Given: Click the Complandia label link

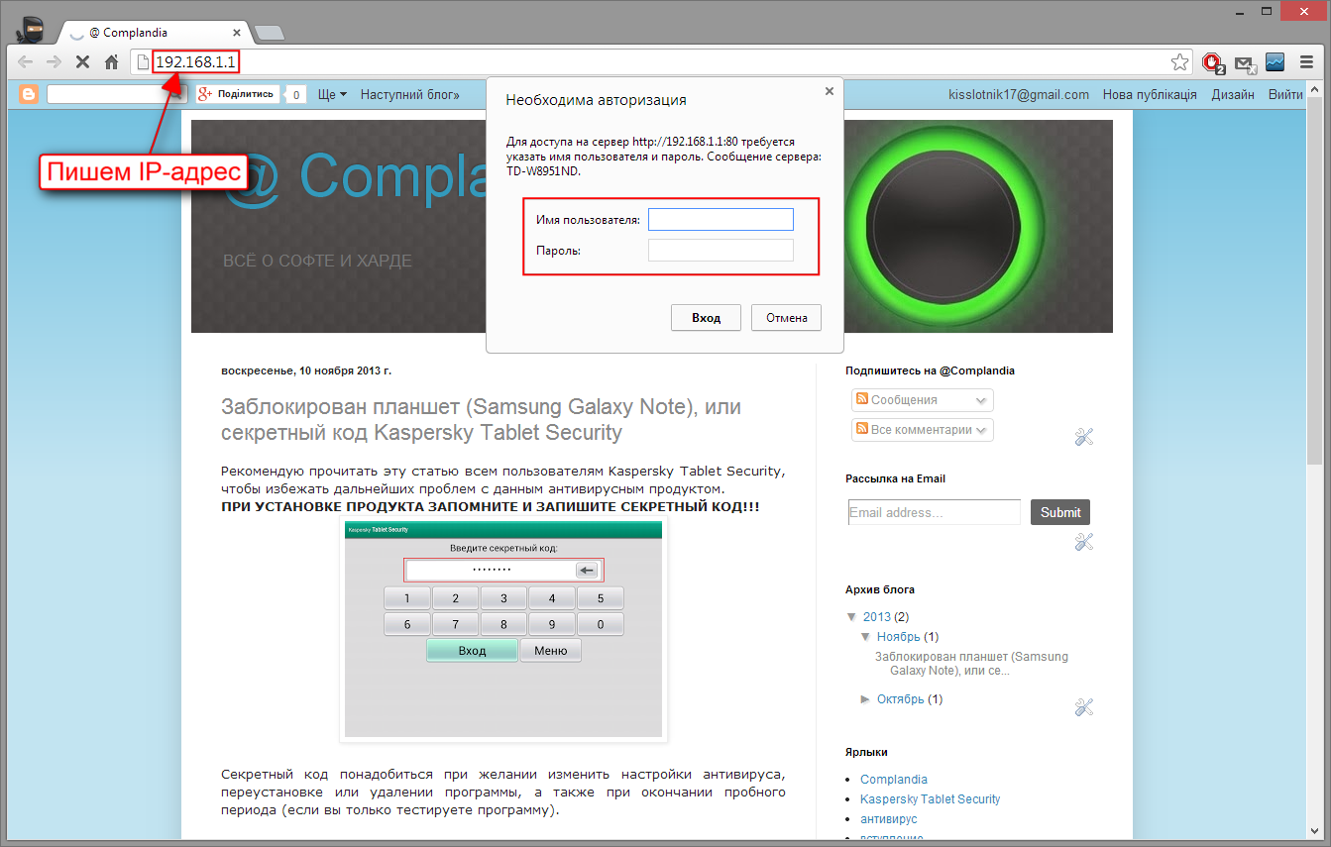Looking at the screenshot, I should click(894, 780).
